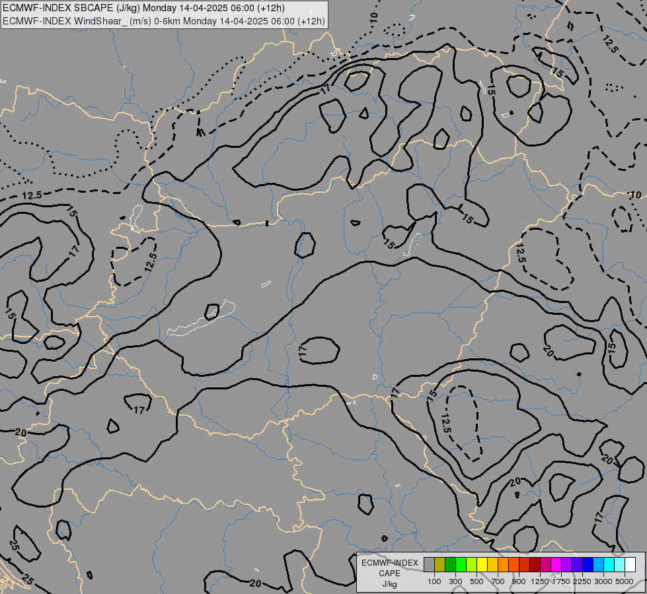
Task: Click the WindShear_ (m/s) 0-6km title line
Action: point(164,21)
